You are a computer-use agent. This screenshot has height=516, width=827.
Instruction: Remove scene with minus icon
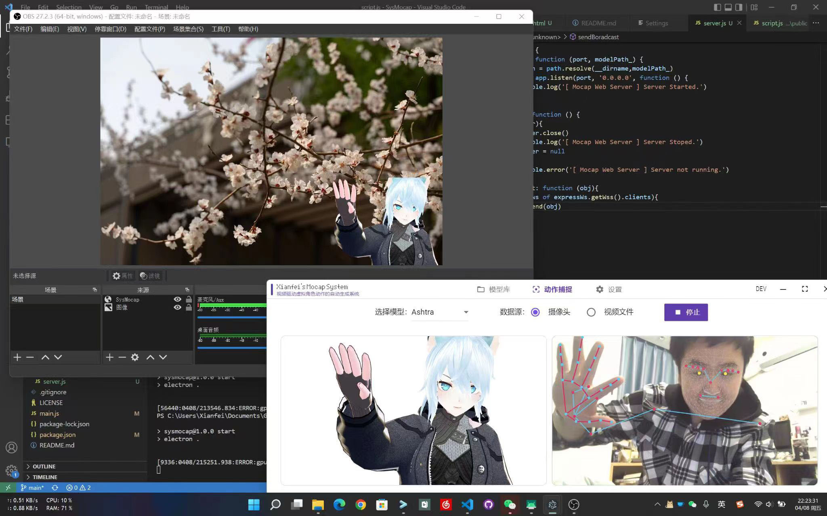click(x=30, y=357)
